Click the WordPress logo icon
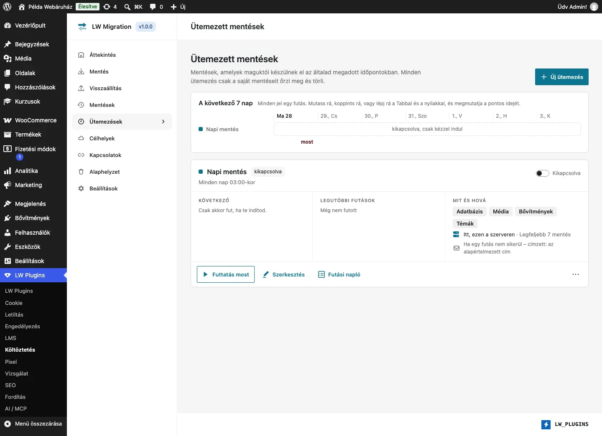Image resolution: width=602 pixels, height=436 pixels. (x=7, y=7)
